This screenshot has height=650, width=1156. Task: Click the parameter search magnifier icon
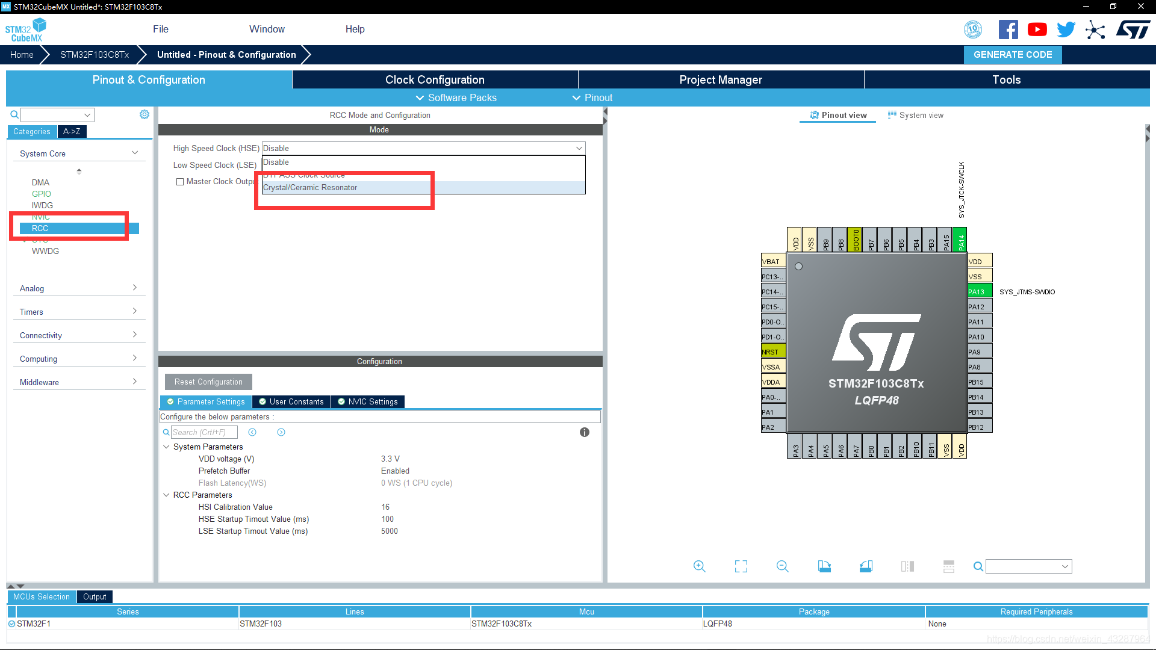pos(166,432)
